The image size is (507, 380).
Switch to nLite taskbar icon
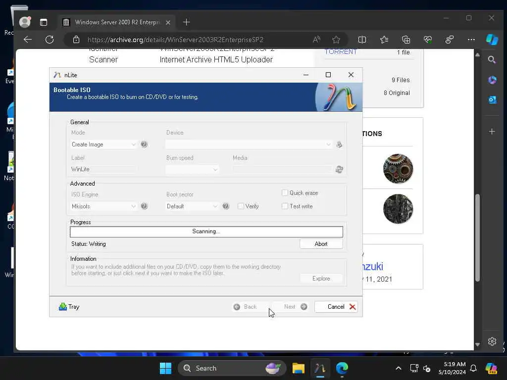pyautogui.click(x=320, y=368)
